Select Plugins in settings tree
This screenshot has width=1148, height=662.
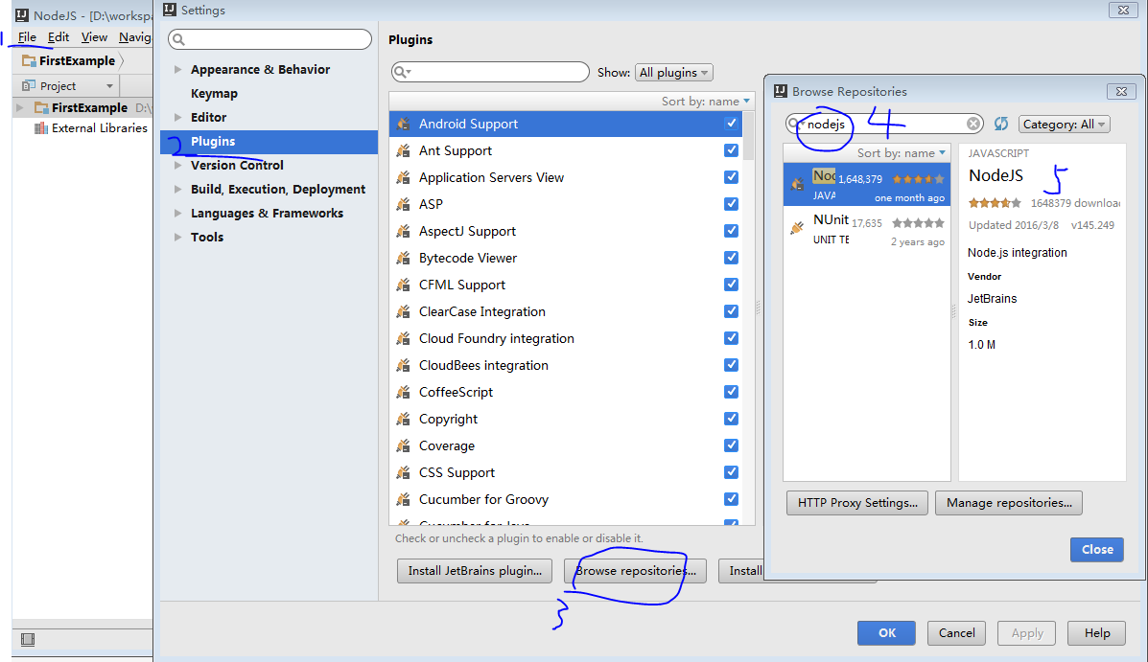(x=269, y=141)
